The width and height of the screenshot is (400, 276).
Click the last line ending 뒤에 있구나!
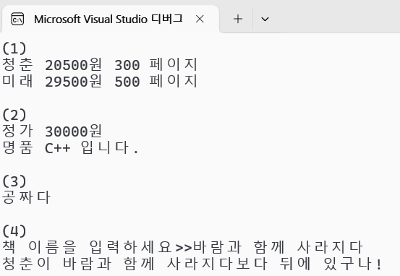[192, 264]
